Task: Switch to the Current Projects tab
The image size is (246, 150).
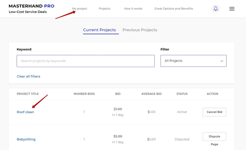Action: 99,30
